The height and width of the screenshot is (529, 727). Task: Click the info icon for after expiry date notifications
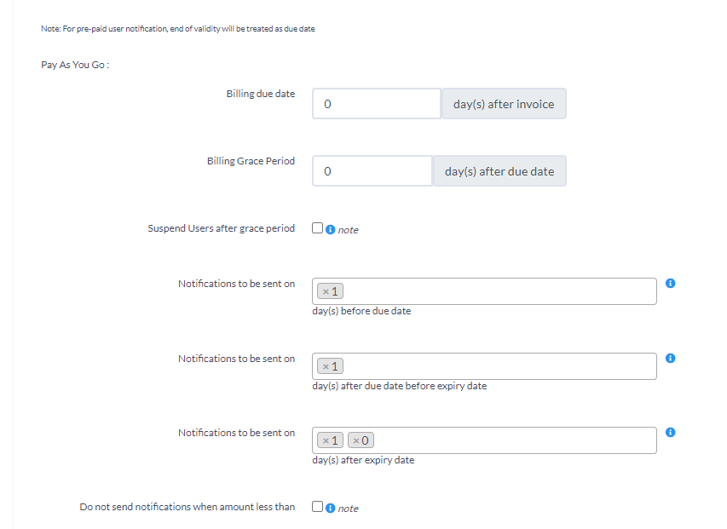(x=670, y=431)
